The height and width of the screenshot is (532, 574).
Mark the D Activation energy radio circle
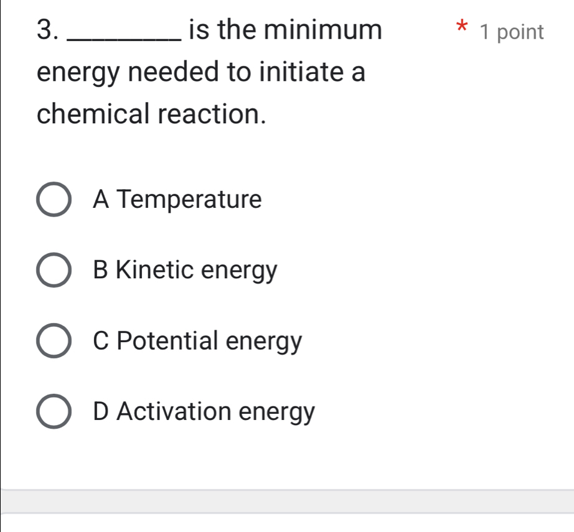click(x=55, y=412)
